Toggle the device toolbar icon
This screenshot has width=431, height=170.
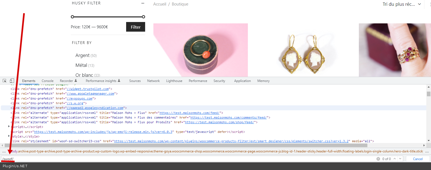(x=12, y=81)
